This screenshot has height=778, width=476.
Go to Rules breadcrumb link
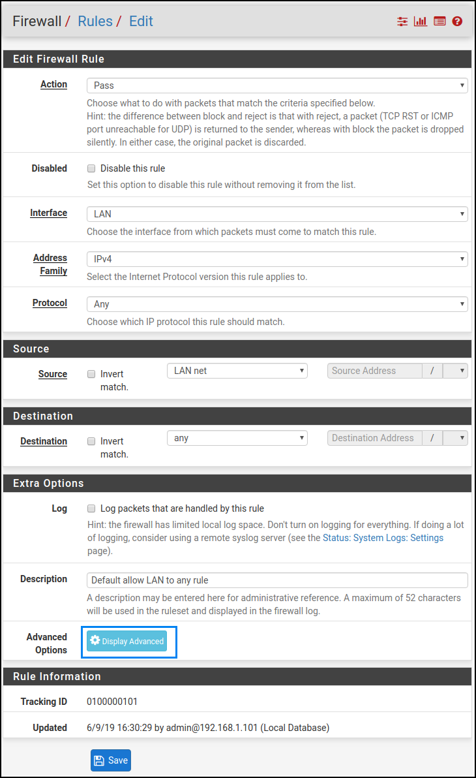(95, 21)
